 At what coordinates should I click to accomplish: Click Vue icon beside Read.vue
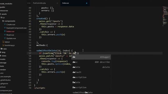pyautogui.click(x=5, y=35)
